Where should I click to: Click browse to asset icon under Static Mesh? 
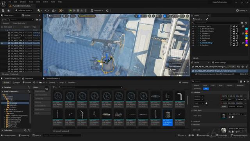click(x=233, y=117)
